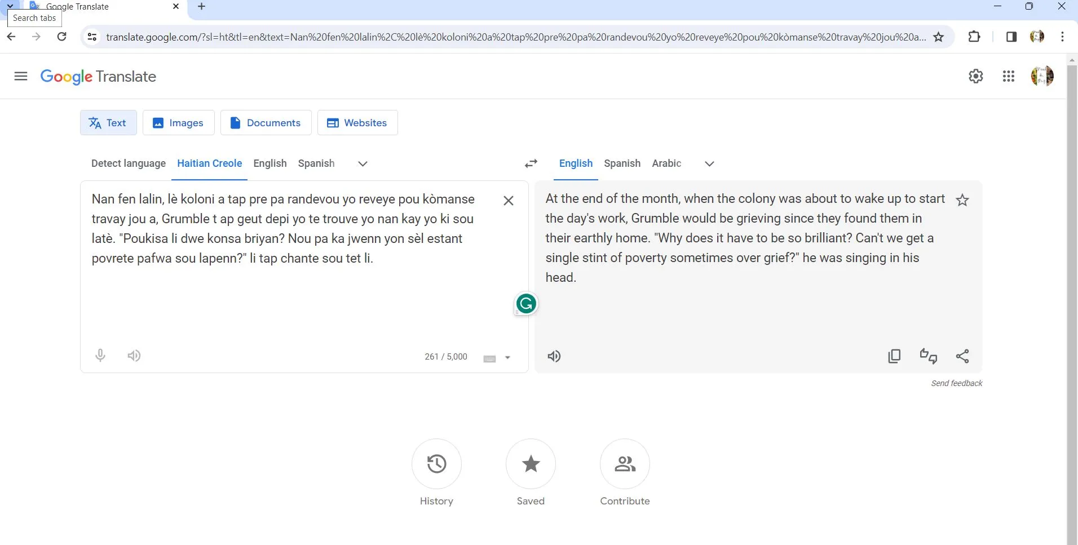Open Contribute to help improve translations
Image resolution: width=1078 pixels, height=545 pixels.
tap(624, 471)
